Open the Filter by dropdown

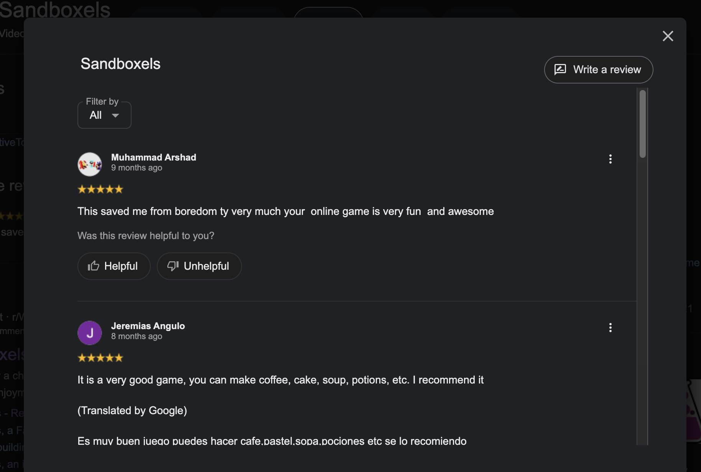(x=104, y=115)
